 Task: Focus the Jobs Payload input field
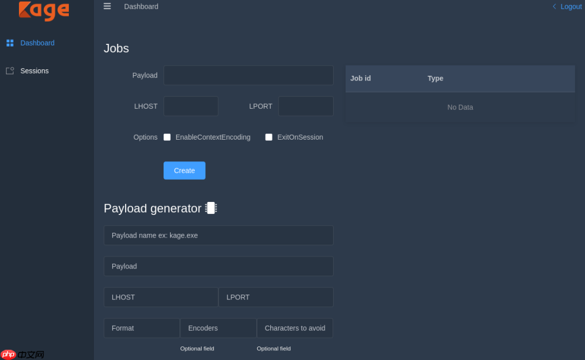(x=249, y=75)
